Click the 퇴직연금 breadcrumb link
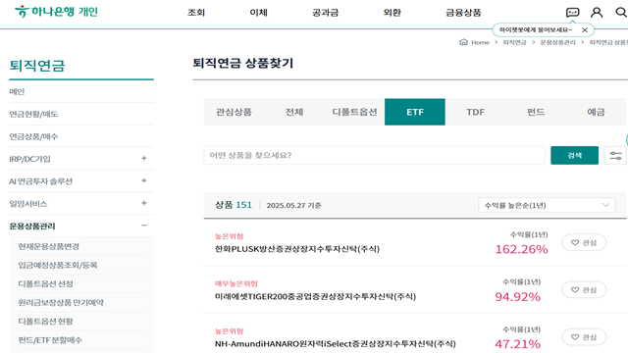Image resolution: width=628 pixels, height=353 pixels. pyautogui.click(x=514, y=42)
